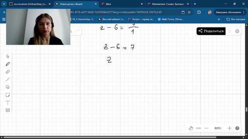Zoom in with the plus button

pos(229,128)
